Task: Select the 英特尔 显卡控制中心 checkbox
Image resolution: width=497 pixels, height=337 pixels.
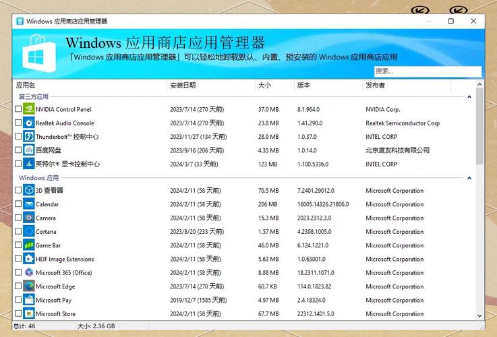Action: click(18, 164)
